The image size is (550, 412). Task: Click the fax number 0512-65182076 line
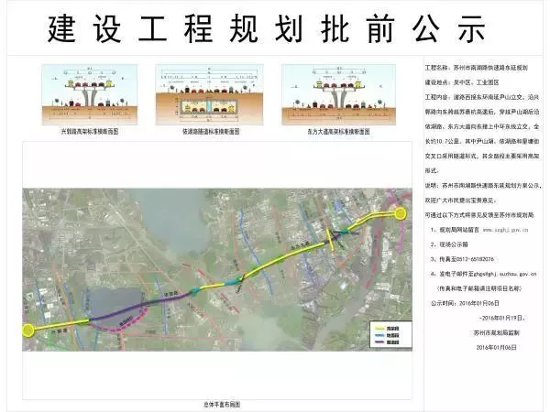click(x=462, y=259)
